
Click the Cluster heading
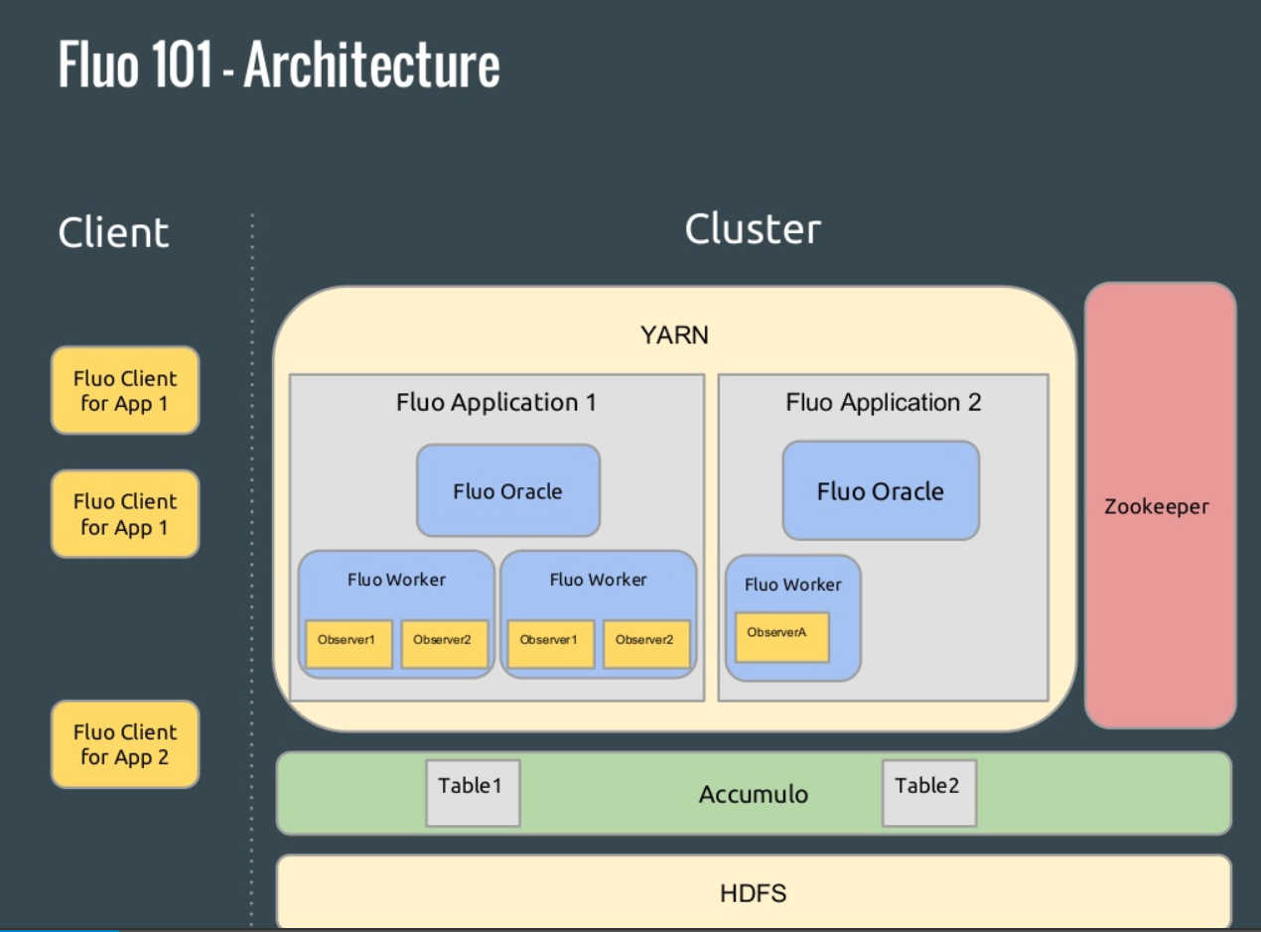tap(753, 229)
